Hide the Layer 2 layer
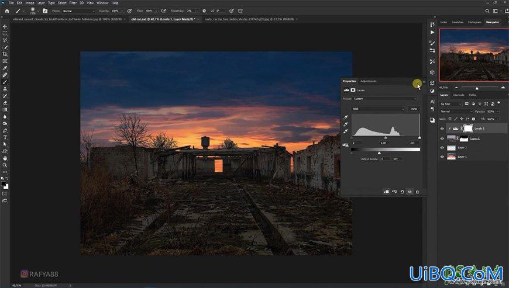 [442, 147]
